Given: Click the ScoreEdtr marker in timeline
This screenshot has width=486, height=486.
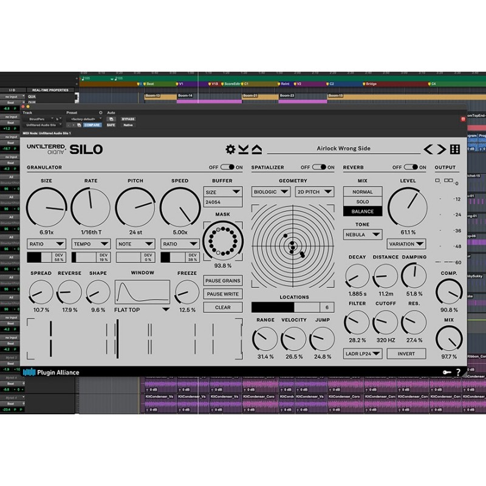Looking at the screenshot, I should pyautogui.click(x=230, y=84).
